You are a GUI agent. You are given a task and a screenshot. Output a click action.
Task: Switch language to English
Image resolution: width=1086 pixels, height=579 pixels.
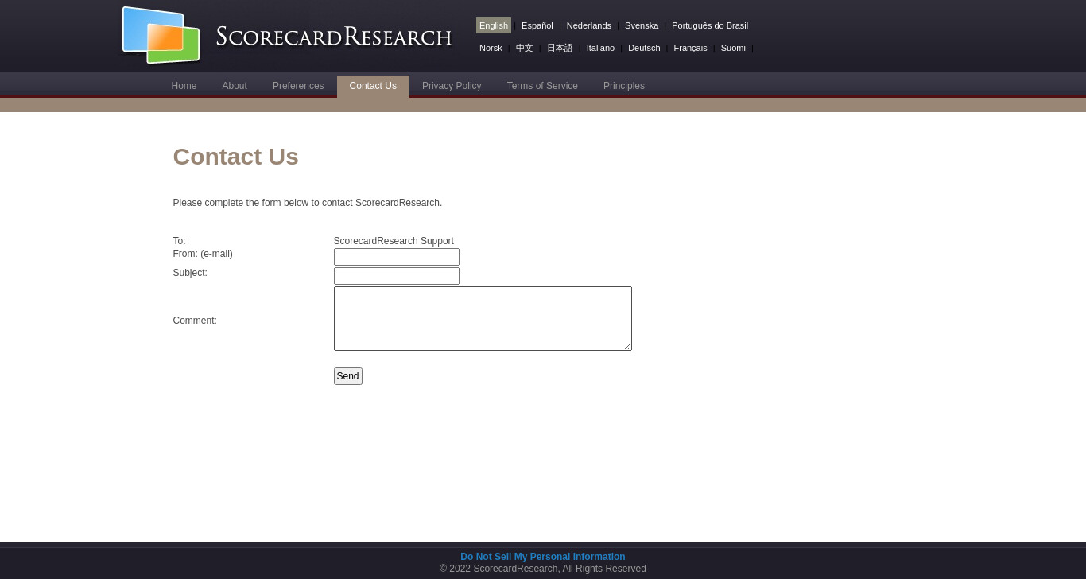coord(494,25)
